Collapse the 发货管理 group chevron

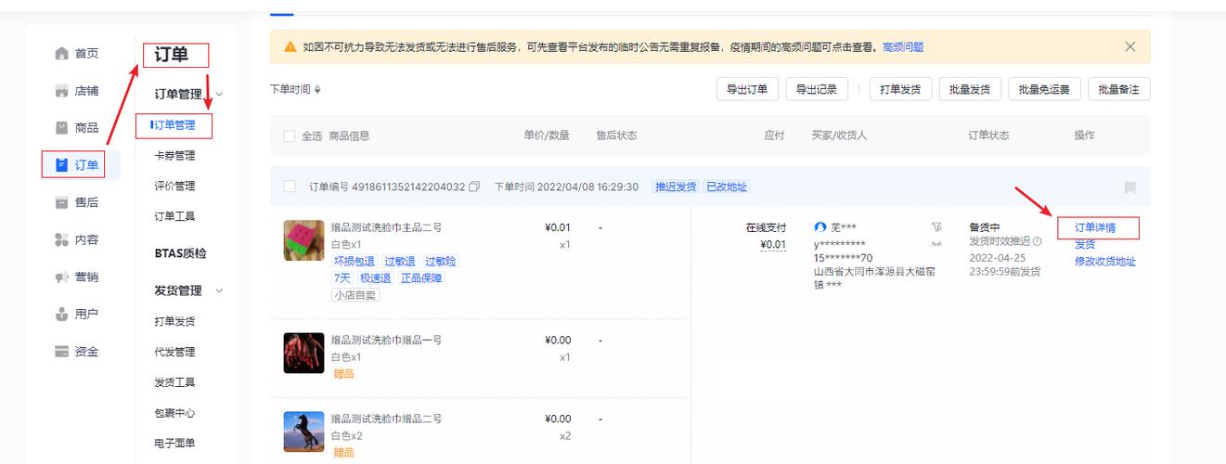[x=220, y=290]
